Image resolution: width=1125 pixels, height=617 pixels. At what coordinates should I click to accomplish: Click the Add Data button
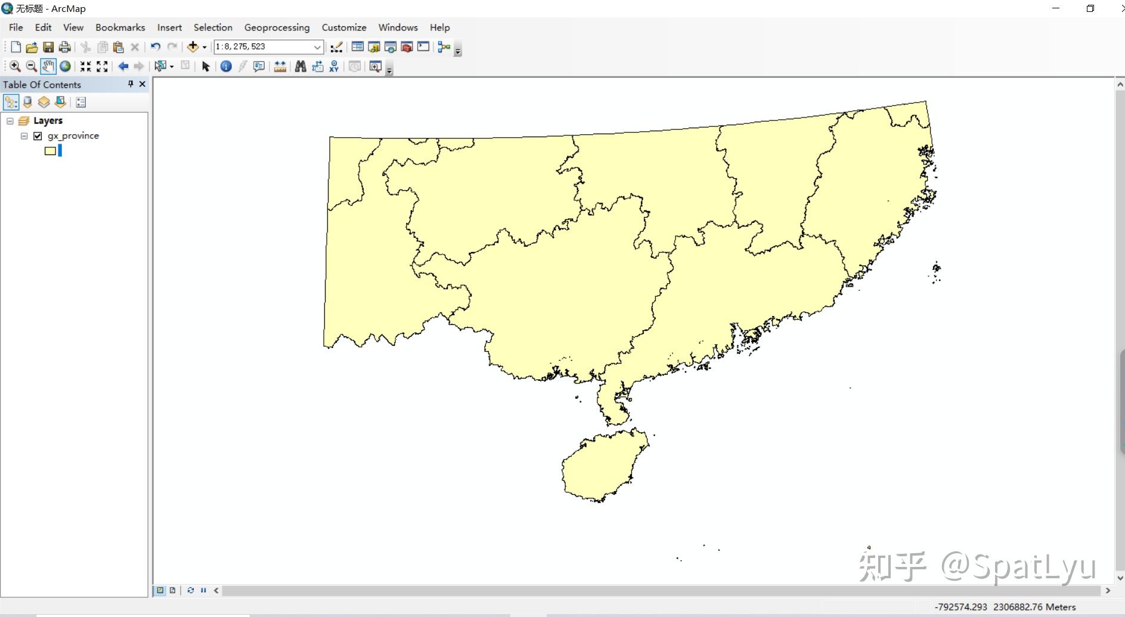tap(193, 47)
